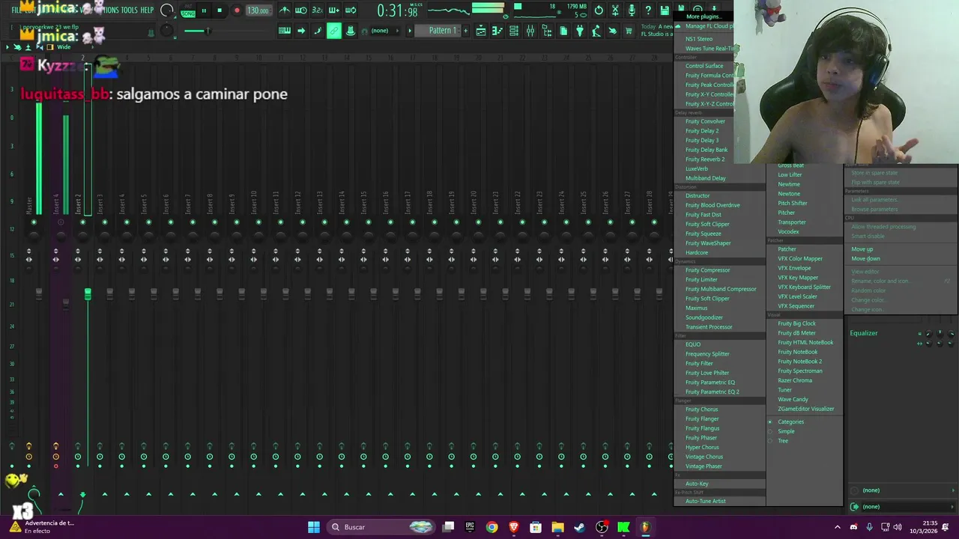Click Move up in context menu
The width and height of the screenshot is (959, 539).
pyautogui.click(x=862, y=249)
